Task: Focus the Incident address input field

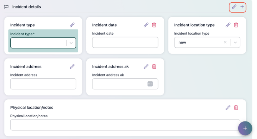Action: (x=43, y=84)
